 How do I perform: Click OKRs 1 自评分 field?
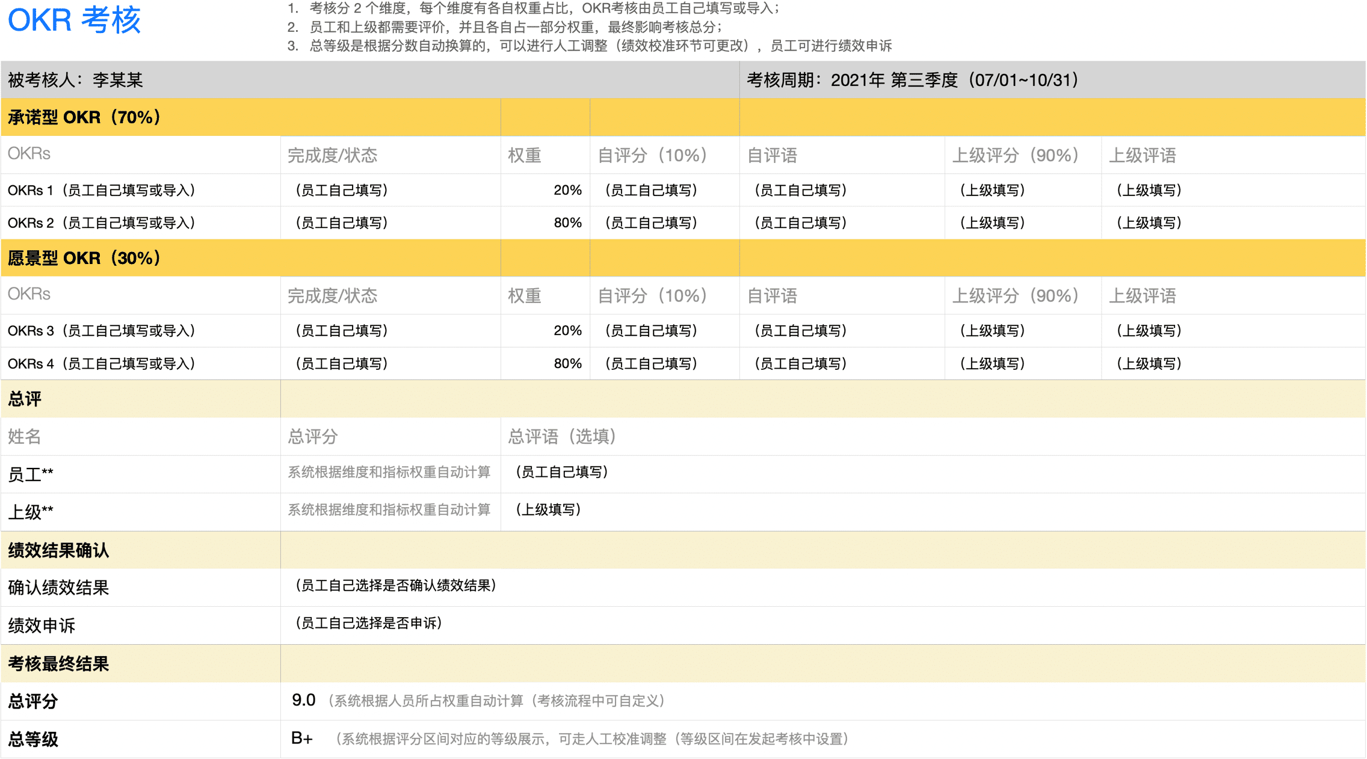click(665, 191)
